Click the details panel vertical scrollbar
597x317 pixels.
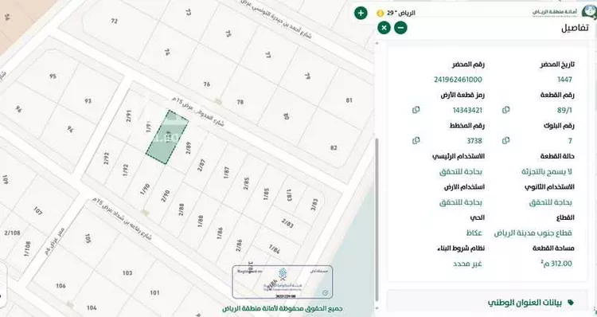(377, 219)
